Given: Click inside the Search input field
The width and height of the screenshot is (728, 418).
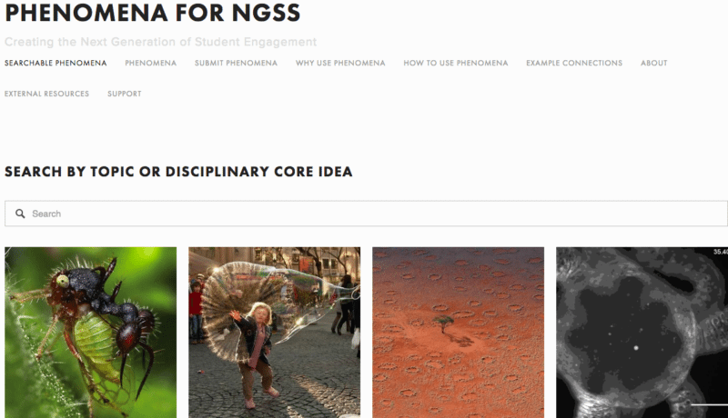Looking at the screenshot, I should click(367, 214).
